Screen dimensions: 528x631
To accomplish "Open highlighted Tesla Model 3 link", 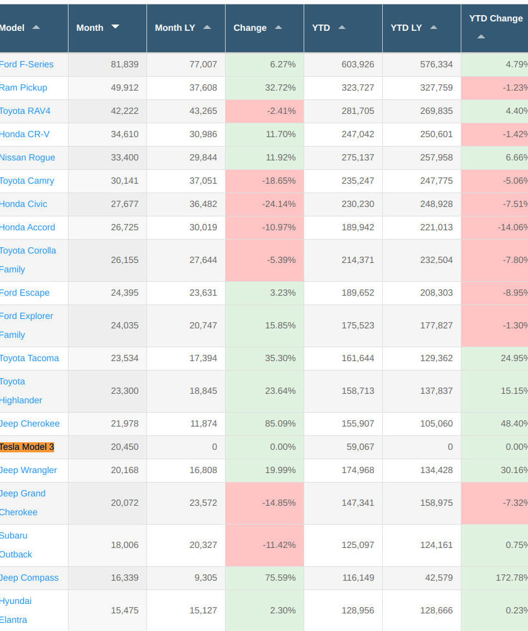I will 27,447.
